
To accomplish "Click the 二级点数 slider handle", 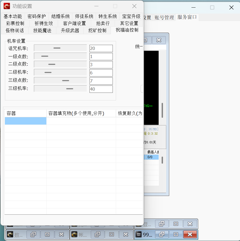I will (52, 64).
